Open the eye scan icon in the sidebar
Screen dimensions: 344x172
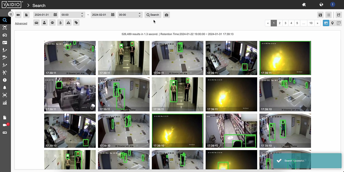[x=5, y=95]
